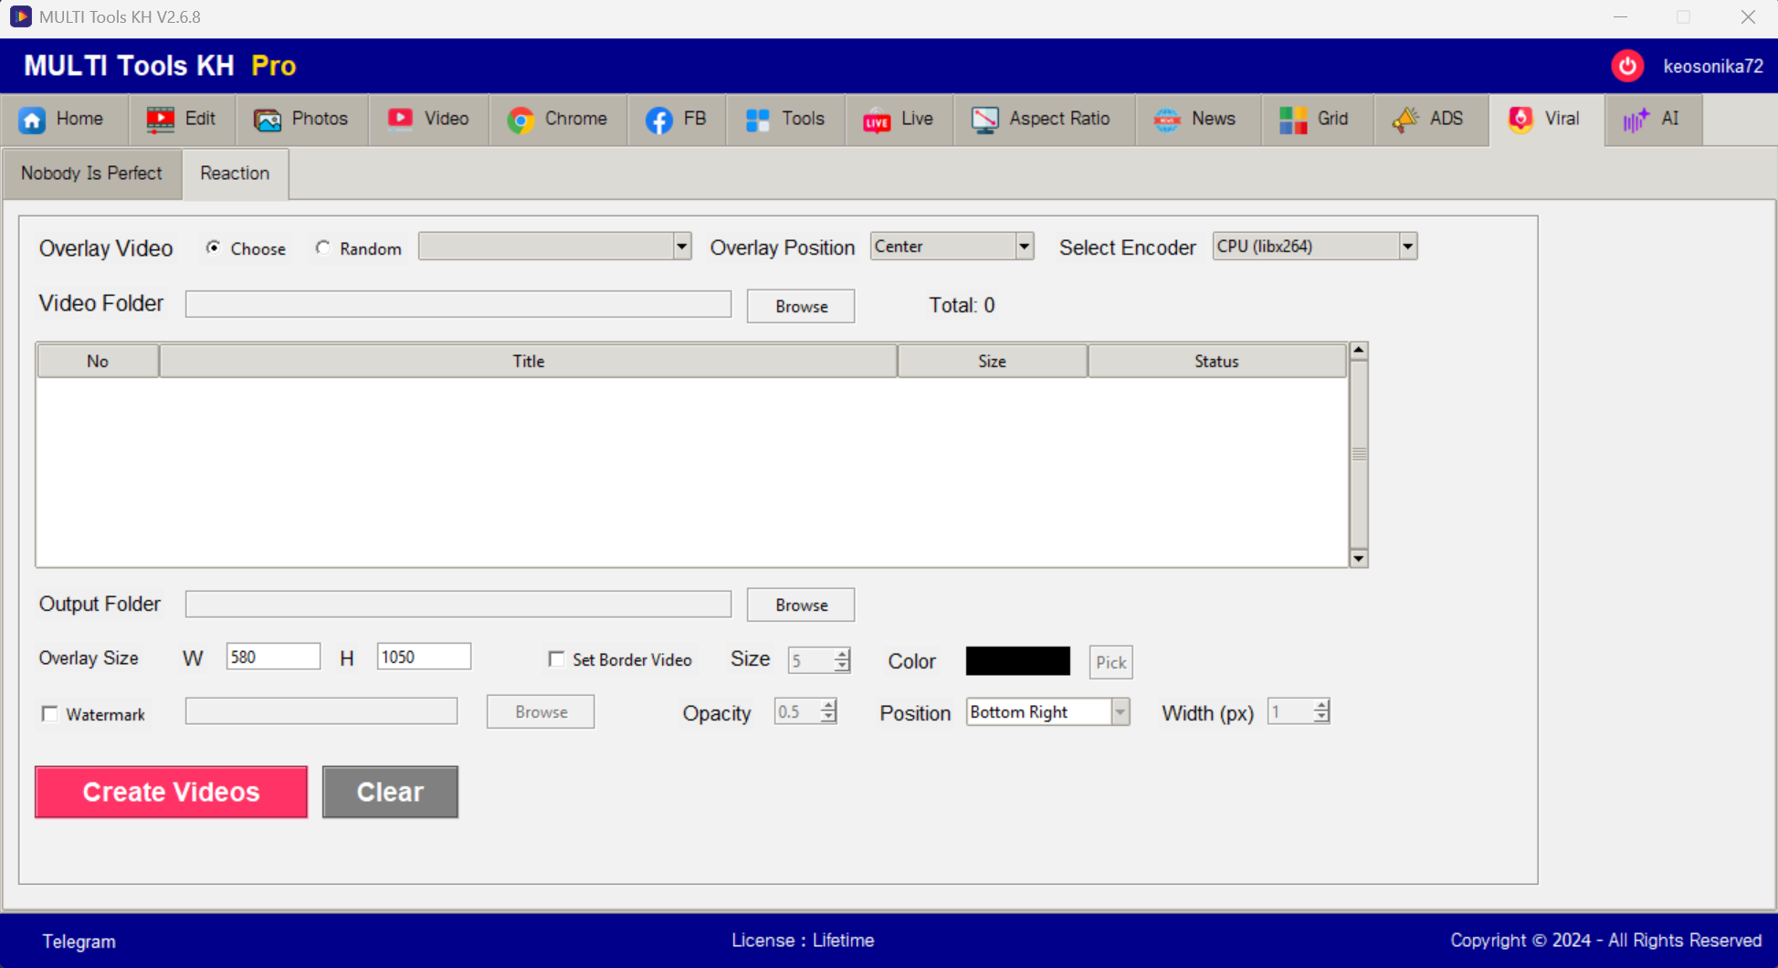
Task: Open the Select Encoder dropdown
Action: click(1407, 247)
